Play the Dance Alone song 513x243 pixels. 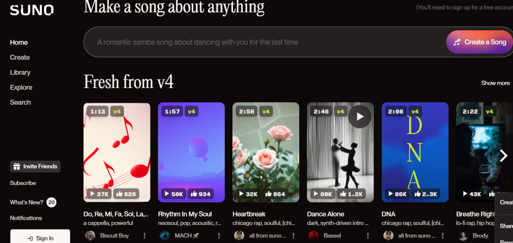coord(360,117)
